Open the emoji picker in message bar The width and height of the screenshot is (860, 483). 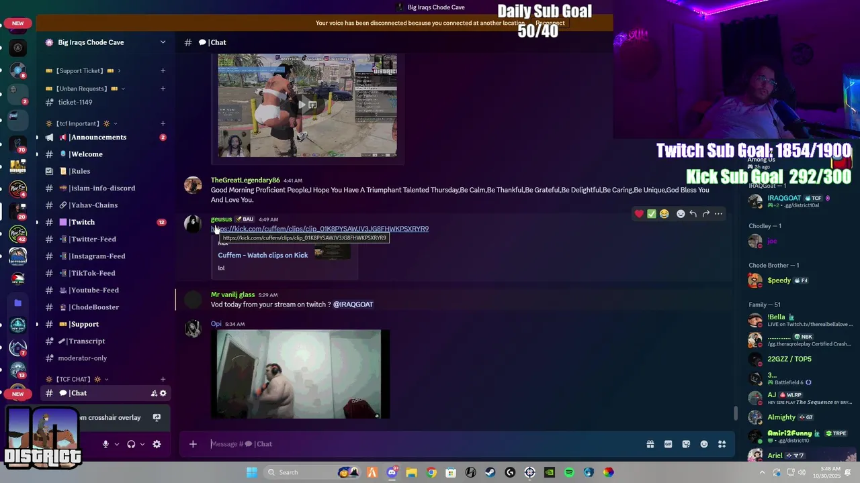point(704,444)
